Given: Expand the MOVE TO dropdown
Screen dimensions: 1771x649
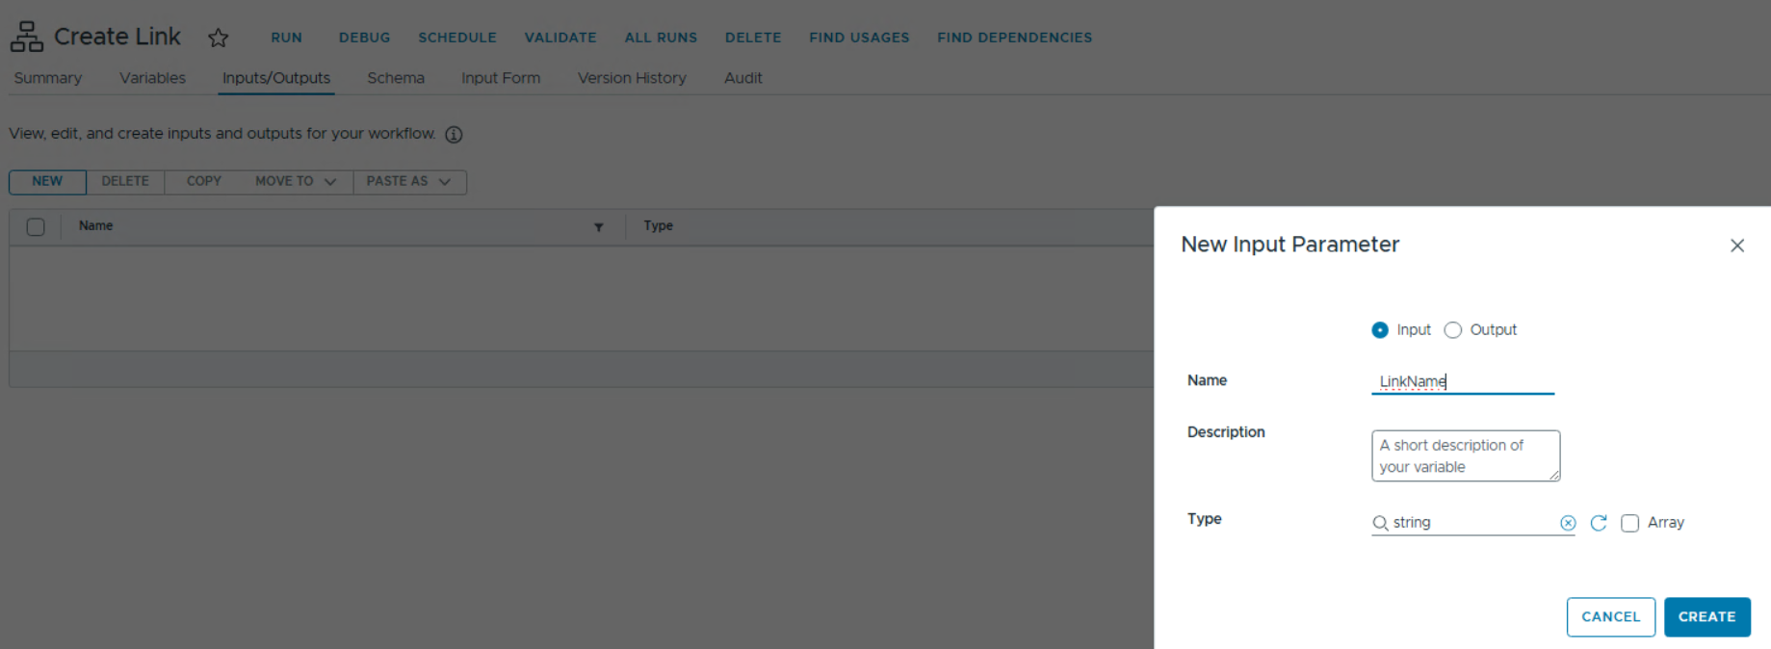Looking at the screenshot, I should click(x=296, y=182).
